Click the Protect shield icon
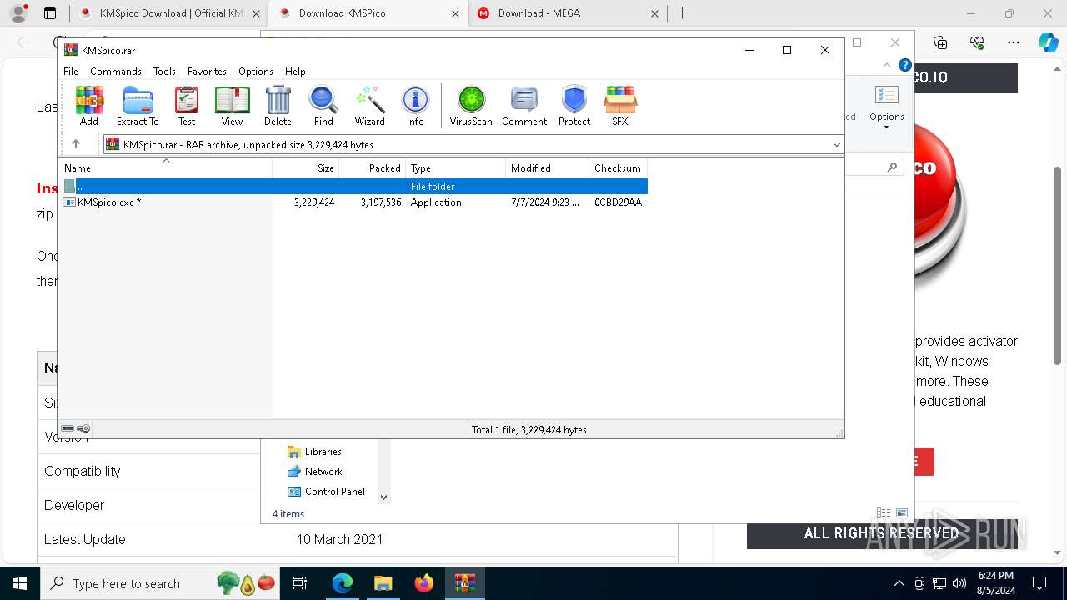The height and width of the screenshot is (600, 1067). [574, 106]
